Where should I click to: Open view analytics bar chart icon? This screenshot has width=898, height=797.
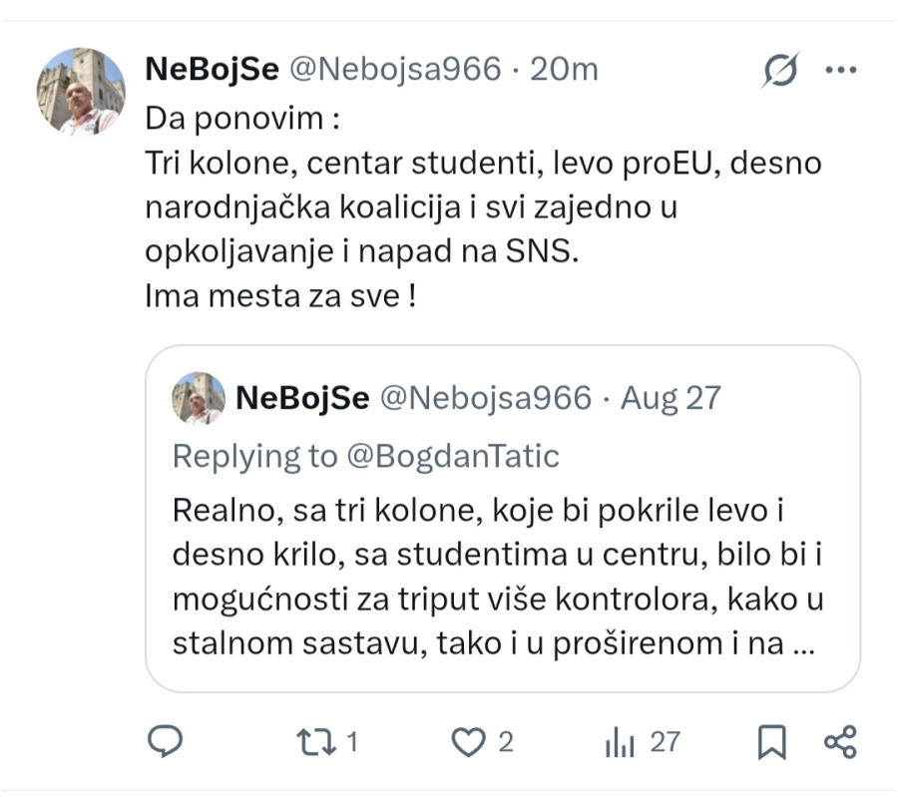coord(620,742)
